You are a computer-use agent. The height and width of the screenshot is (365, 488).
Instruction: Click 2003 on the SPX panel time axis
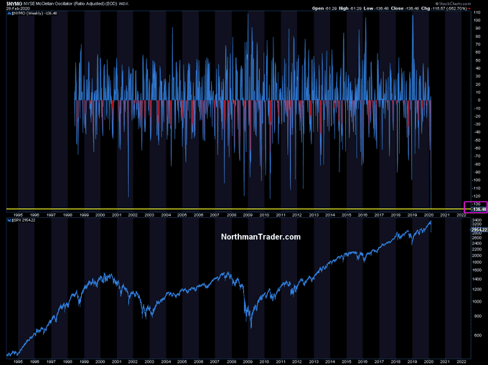tap(149, 362)
